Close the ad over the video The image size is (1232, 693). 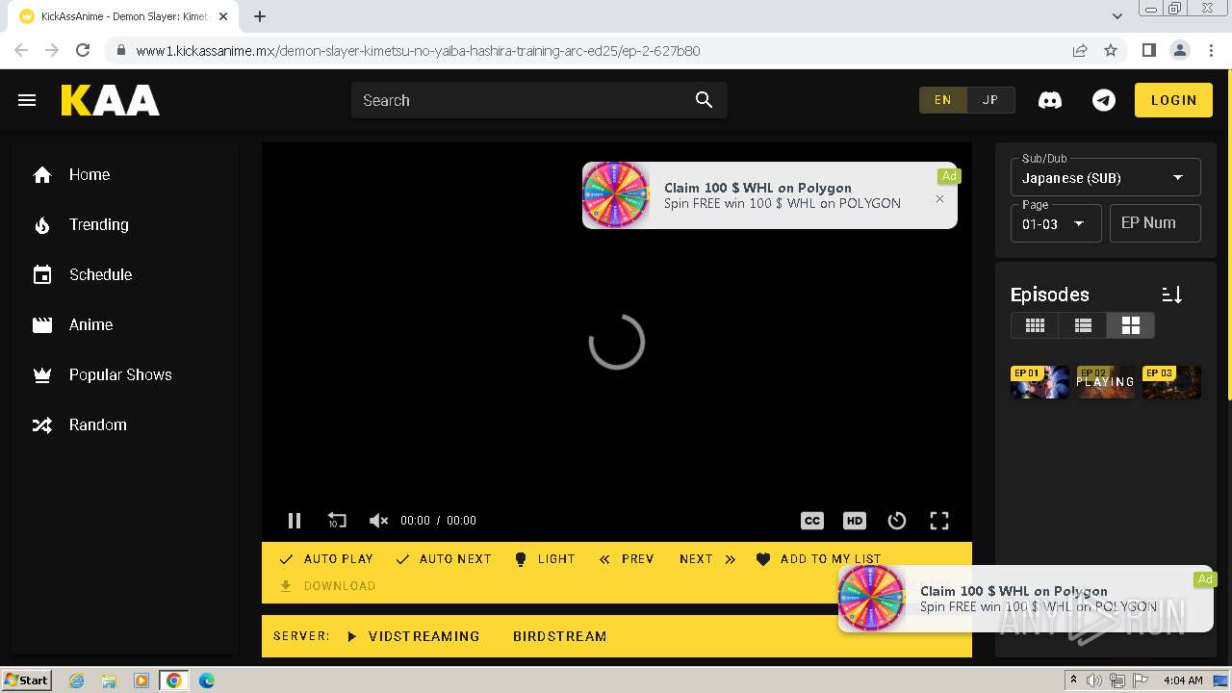coord(940,199)
